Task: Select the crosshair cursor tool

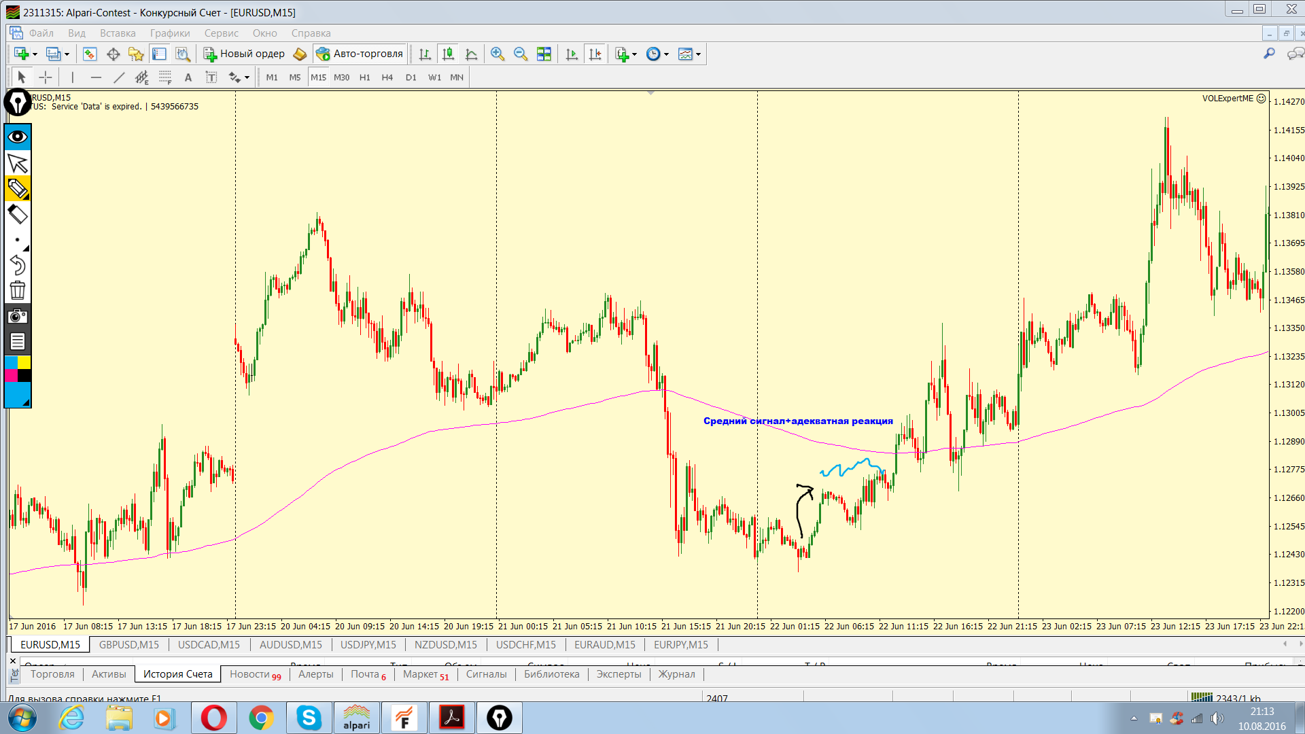Action: coord(46,77)
